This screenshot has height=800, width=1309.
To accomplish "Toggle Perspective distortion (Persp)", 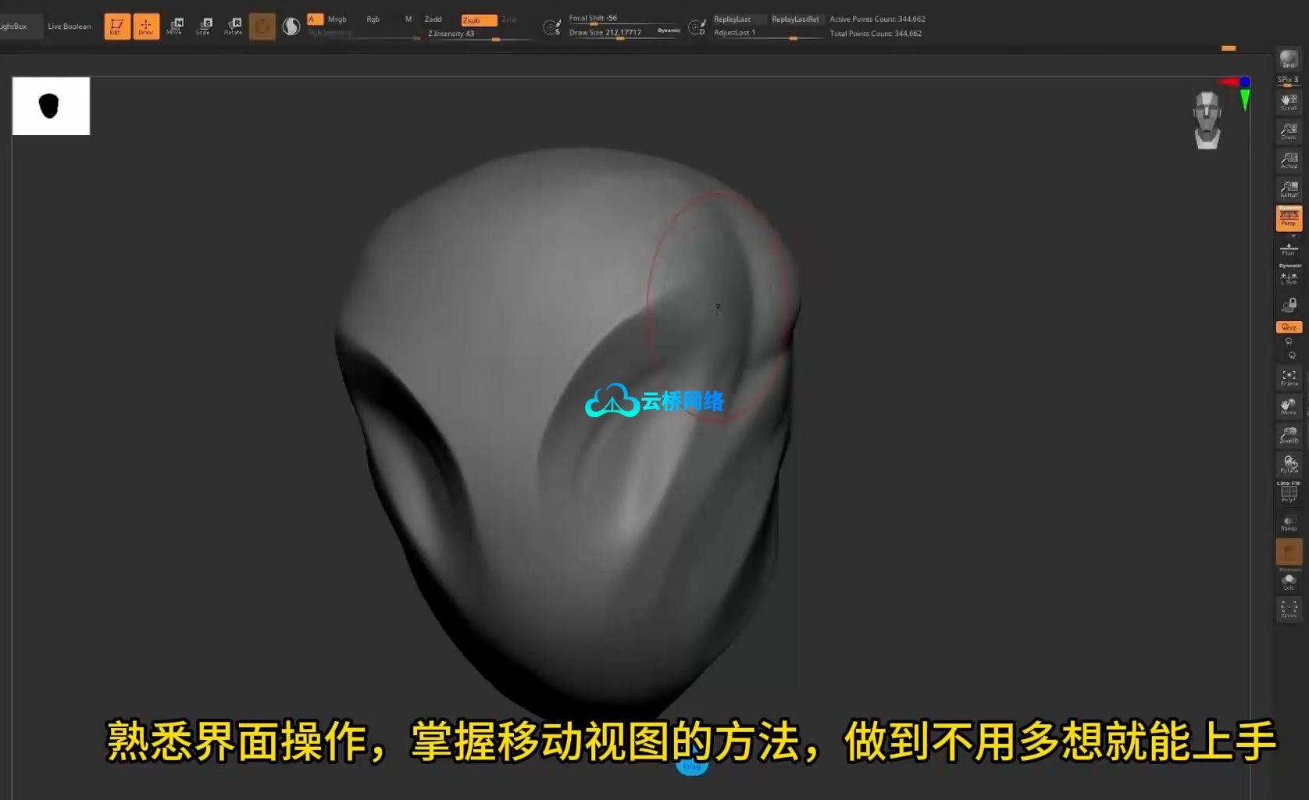I will coord(1289,218).
